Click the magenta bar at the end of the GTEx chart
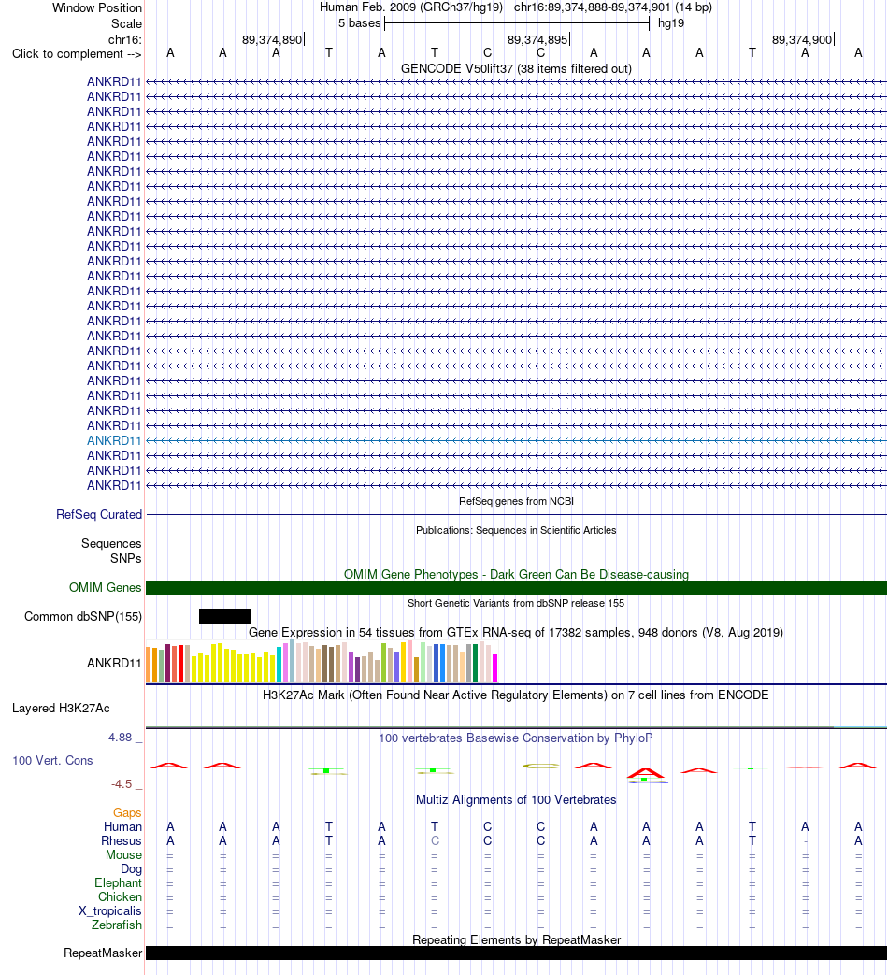Viewport: 888px width, 975px height. 495,668
